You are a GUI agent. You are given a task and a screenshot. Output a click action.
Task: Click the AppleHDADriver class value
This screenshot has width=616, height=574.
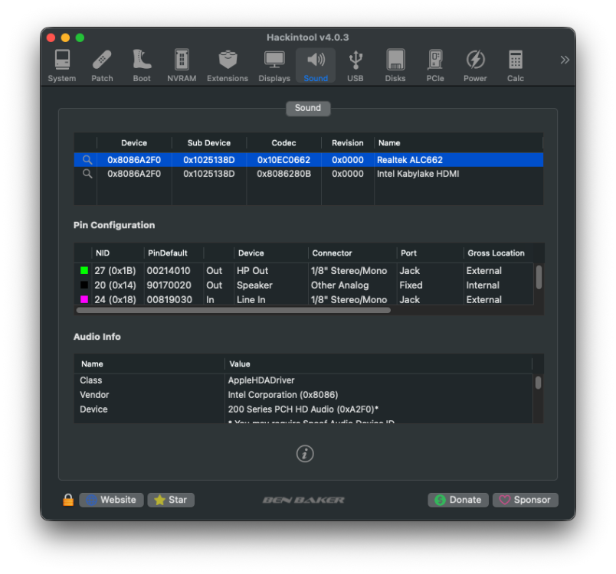click(x=261, y=380)
